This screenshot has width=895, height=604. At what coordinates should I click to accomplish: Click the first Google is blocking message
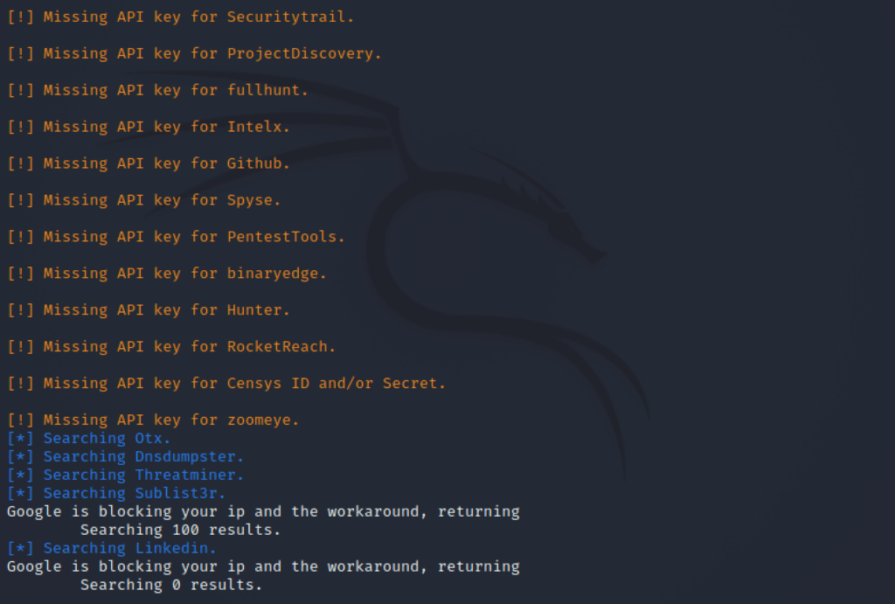[x=263, y=511]
